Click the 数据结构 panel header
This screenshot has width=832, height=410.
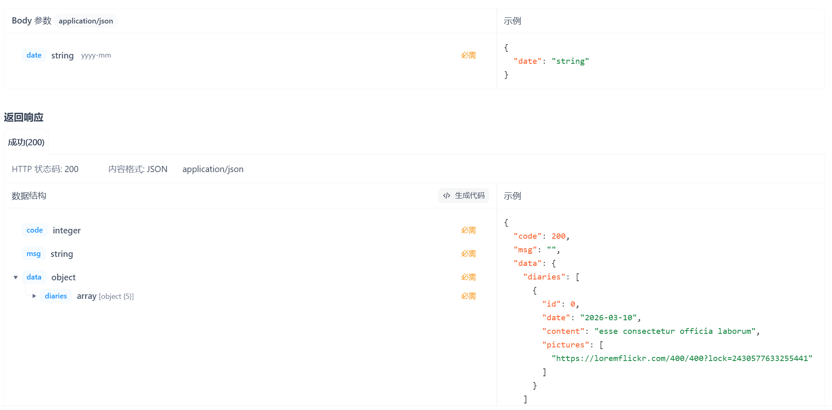coord(29,196)
